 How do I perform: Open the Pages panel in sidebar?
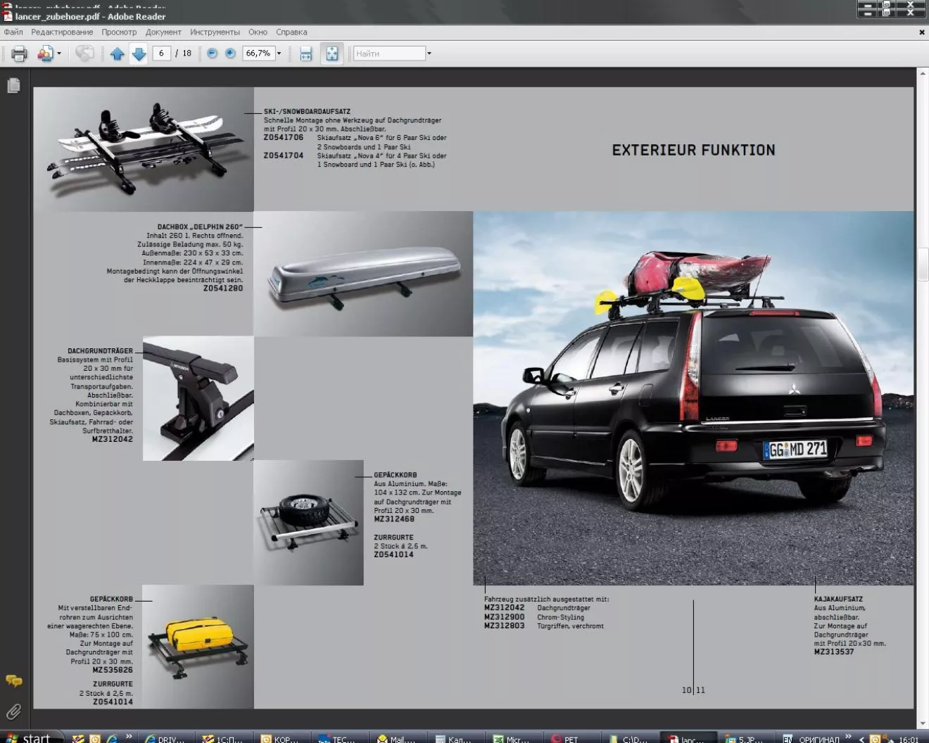tap(13, 86)
